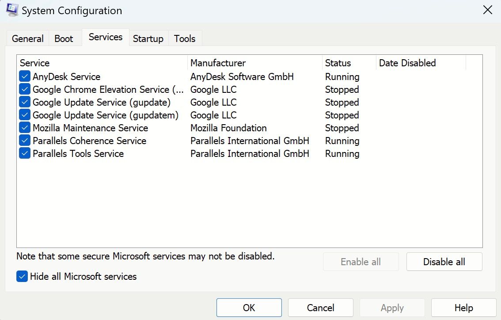Uncheck the AnyDesk Service checkbox
The height and width of the screenshot is (320, 501).
click(x=24, y=76)
